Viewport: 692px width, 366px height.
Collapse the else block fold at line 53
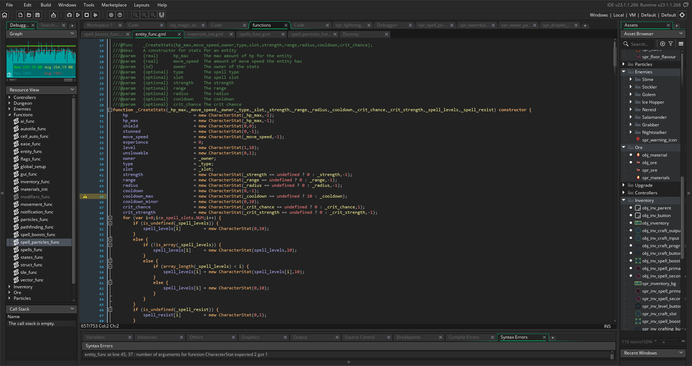pyautogui.click(x=110, y=239)
